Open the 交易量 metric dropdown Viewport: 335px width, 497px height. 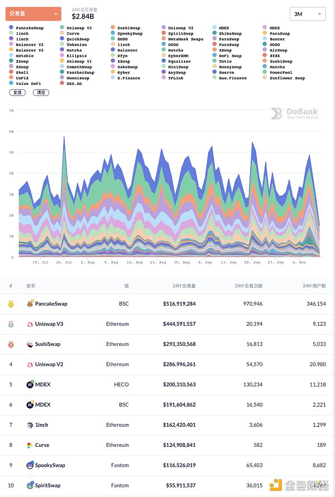[x=33, y=14]
